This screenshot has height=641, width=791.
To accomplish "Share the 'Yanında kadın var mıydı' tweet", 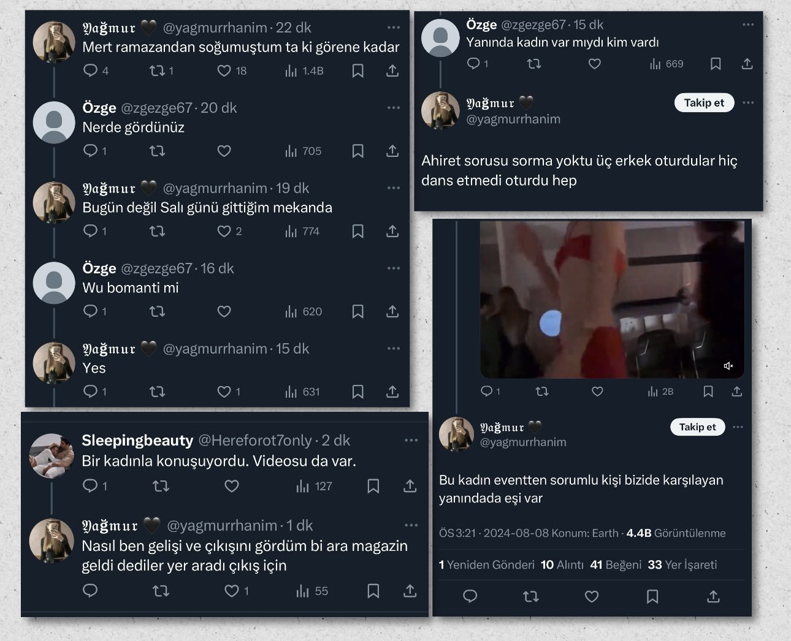I will pos(747,64).
